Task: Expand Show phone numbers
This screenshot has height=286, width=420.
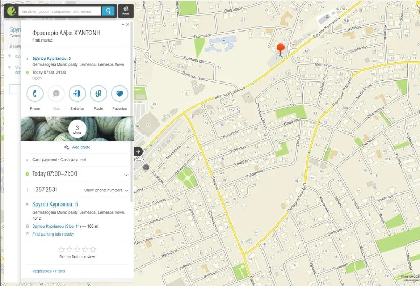Action: click(x=106, y=190)
